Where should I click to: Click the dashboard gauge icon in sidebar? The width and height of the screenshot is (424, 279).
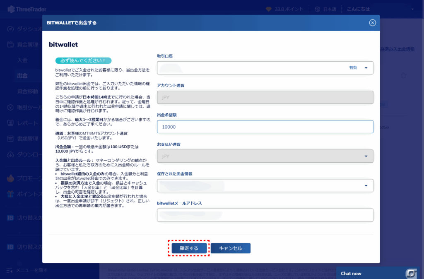coord(11,29)
